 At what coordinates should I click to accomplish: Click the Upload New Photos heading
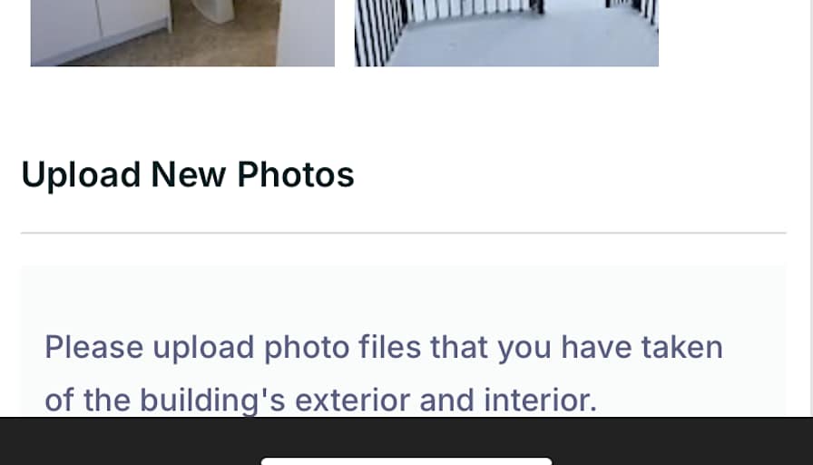(x=188, y=174)
